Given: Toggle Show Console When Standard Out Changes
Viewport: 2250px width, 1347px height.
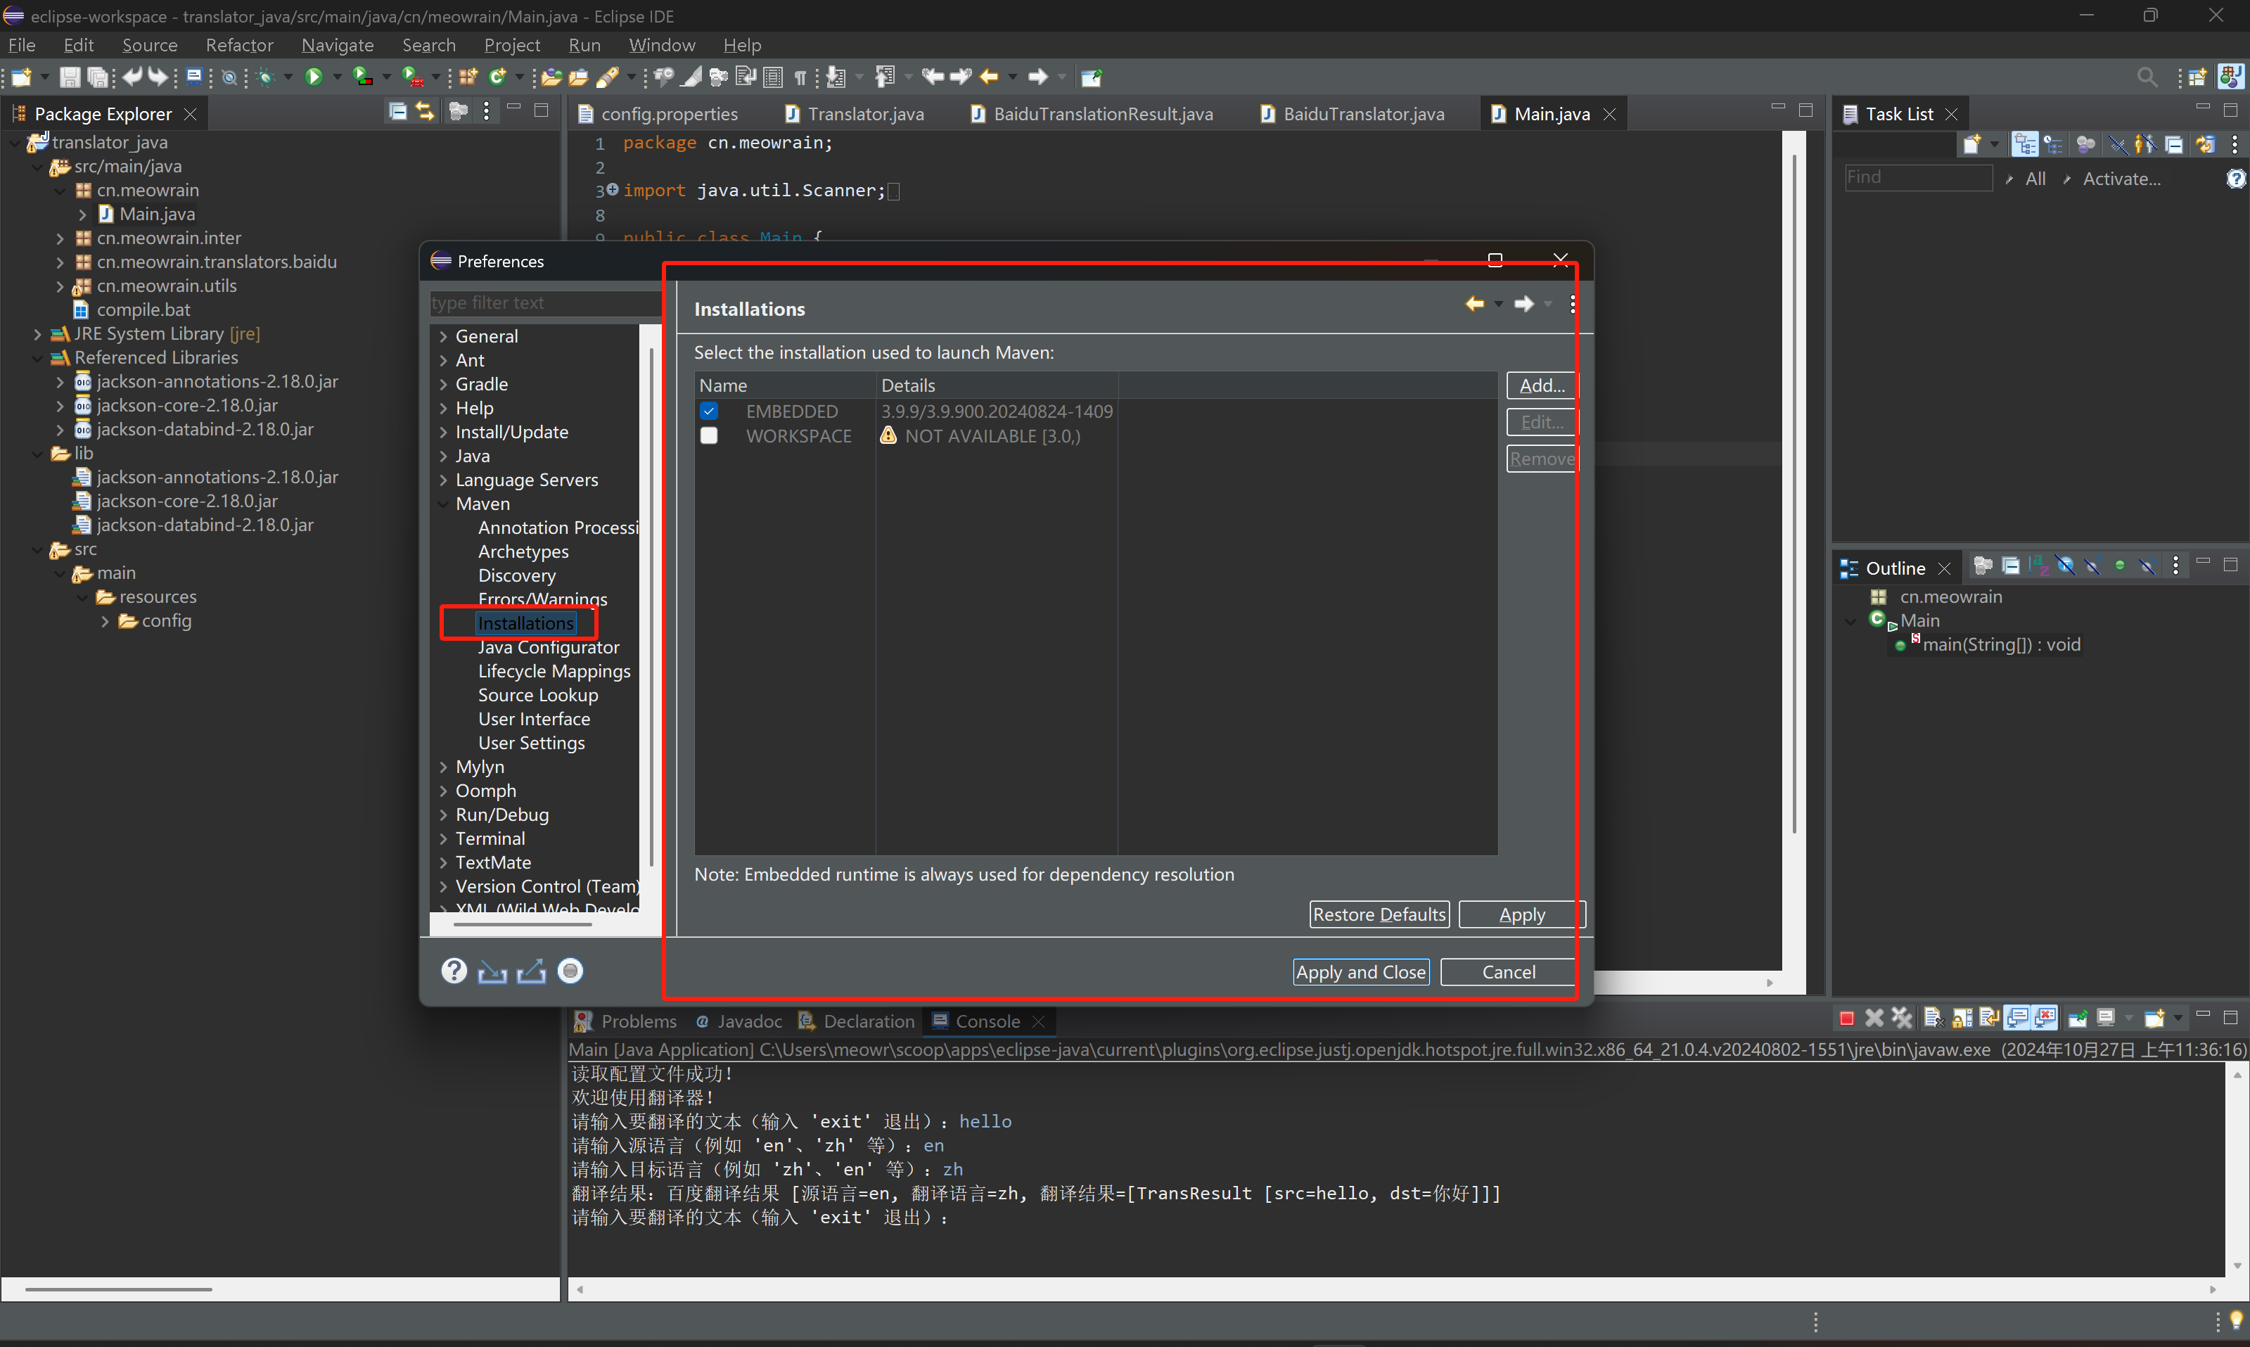Looking at the screenshot, I should tap(2016, 1019).
